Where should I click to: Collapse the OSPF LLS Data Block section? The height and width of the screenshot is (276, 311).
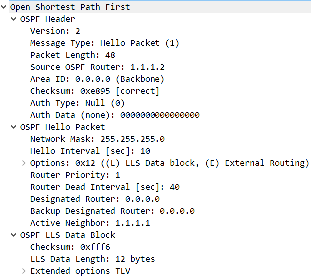[13, 235]
